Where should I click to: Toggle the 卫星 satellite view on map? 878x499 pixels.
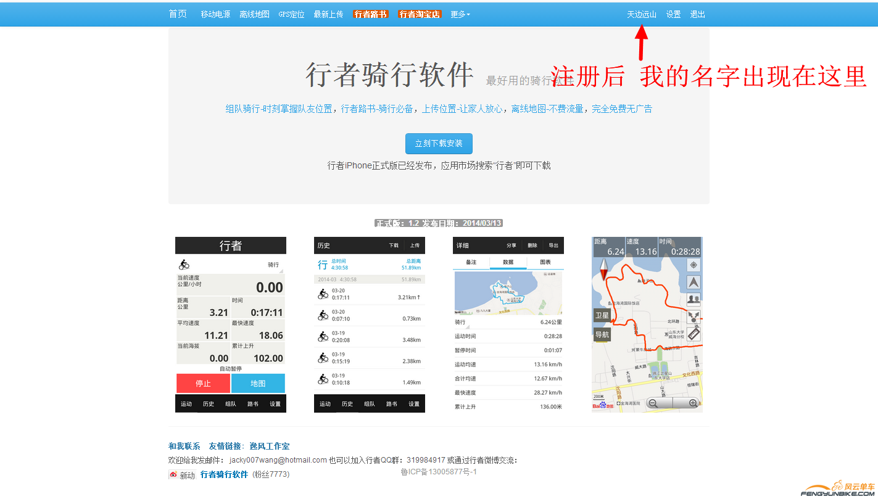(x=602, y=315)
